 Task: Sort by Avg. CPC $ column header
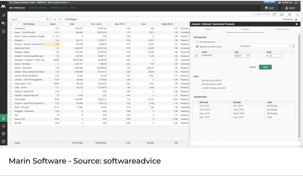(x=120, y=24)
